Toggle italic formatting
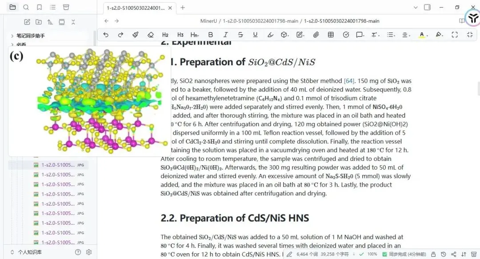The width and height of the screenshot is (480, 259). click(226, 35)
